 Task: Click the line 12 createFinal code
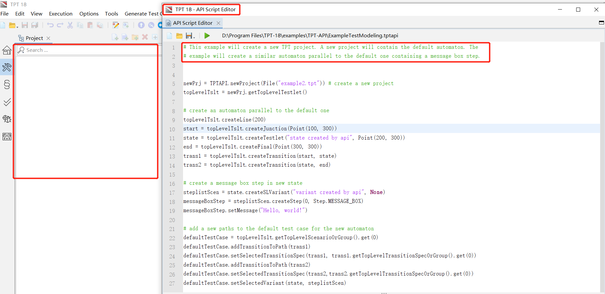(x=253, y=147)
